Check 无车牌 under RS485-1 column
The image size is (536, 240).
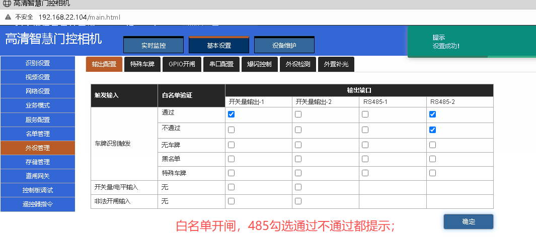pos(365,145)
